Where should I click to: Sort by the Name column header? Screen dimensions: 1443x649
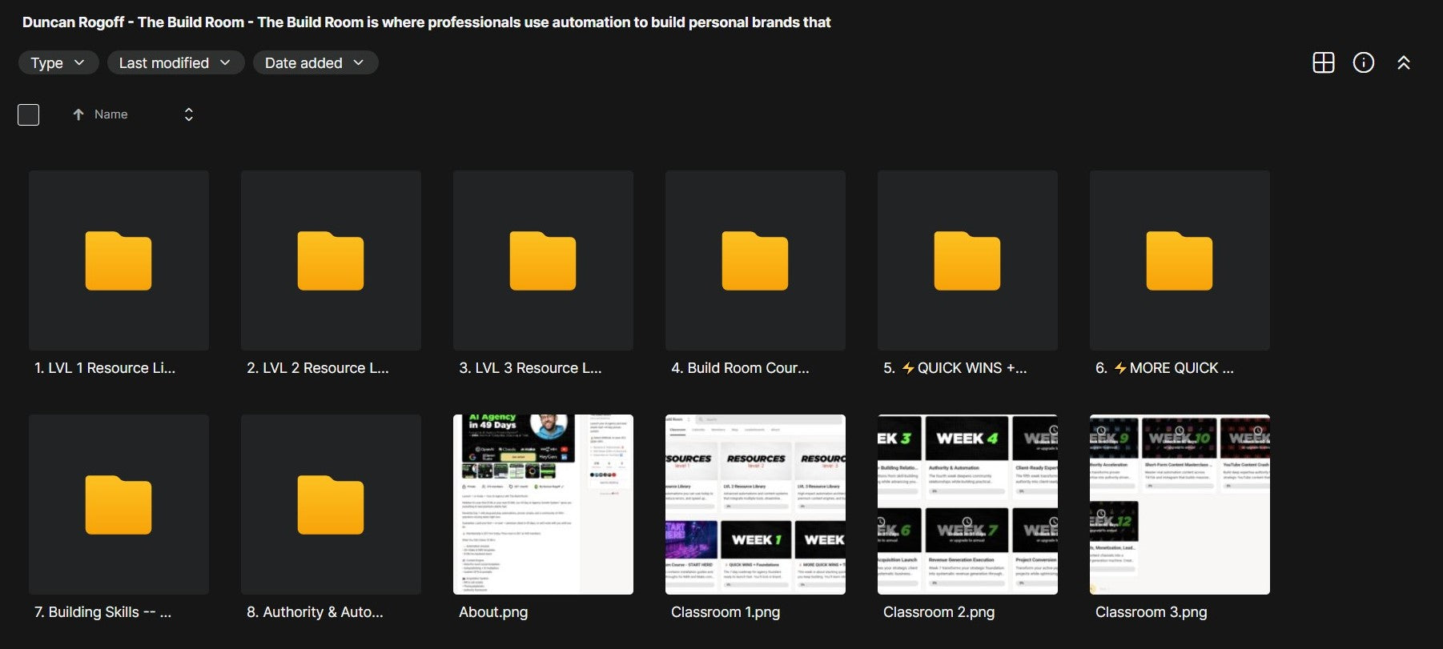[111, 114]
